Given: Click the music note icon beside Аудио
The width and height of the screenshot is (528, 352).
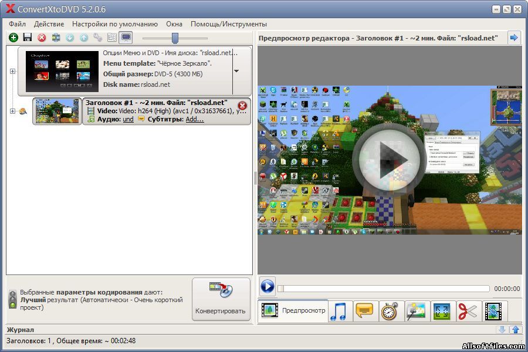Looking at the screenshot, I should point(90,119).
